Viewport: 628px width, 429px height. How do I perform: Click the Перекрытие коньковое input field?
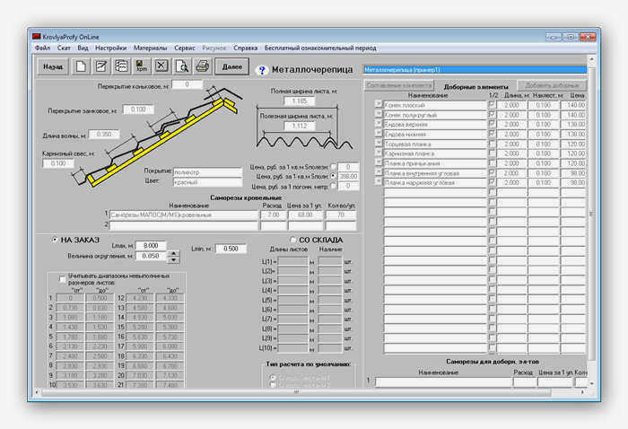(187, 84)
